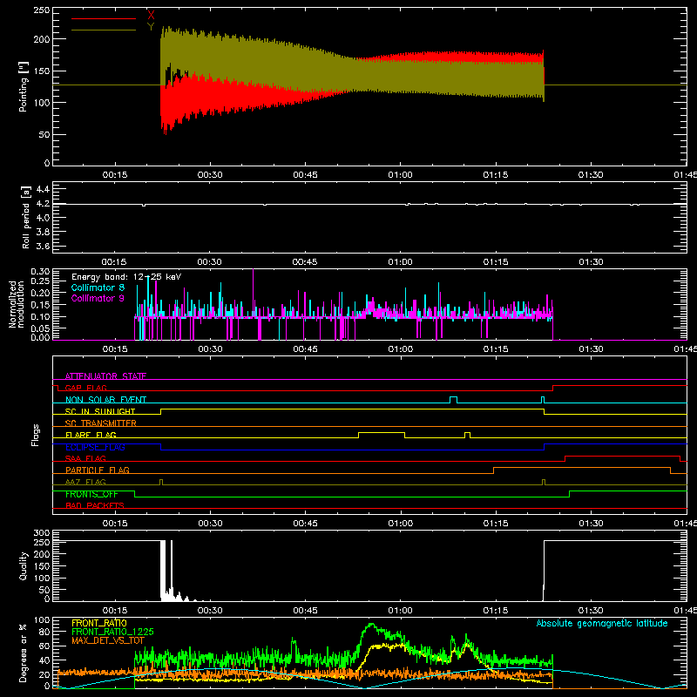Viewport: 697px width, 697px height.
Task: Click the 300 tick on the Quality axis
Action: point(42,533)
